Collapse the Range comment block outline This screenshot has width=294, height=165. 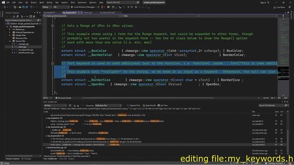[x=52, y=26]
